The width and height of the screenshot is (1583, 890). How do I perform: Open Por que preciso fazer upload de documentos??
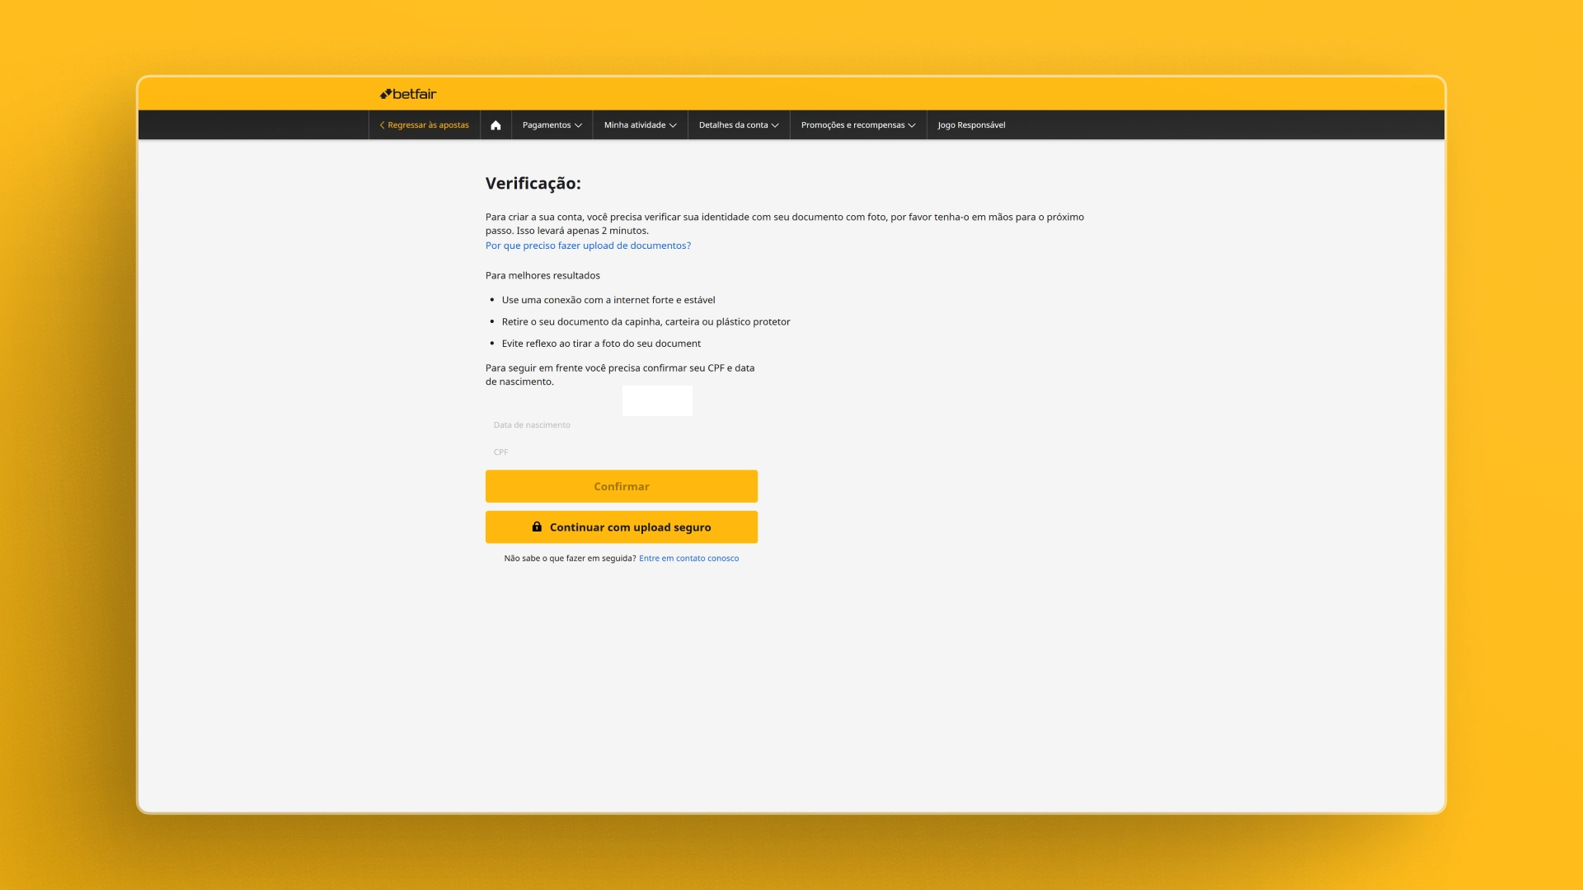tap(588, 245)
